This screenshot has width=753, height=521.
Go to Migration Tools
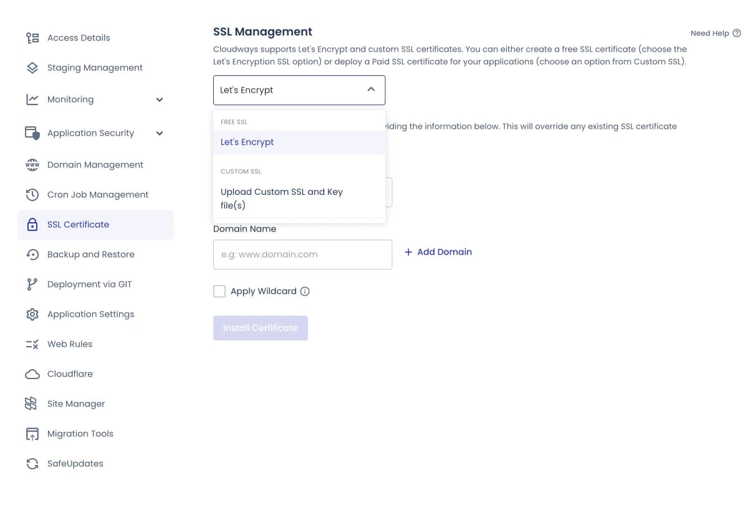point(95,434)
